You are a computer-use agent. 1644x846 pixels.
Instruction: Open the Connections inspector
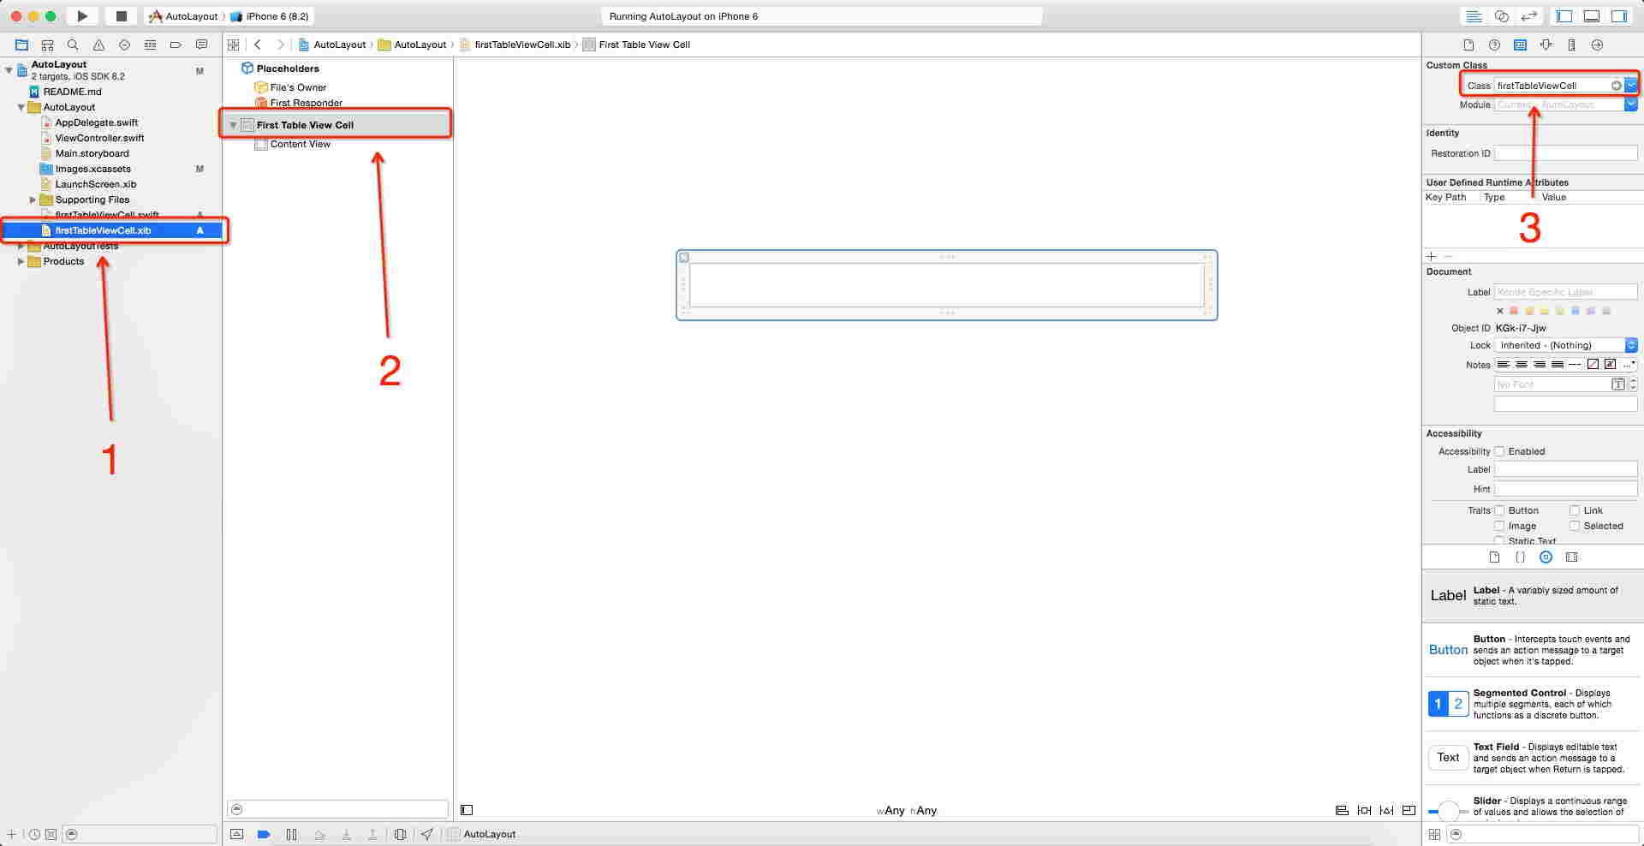(x=1597, y=45)
